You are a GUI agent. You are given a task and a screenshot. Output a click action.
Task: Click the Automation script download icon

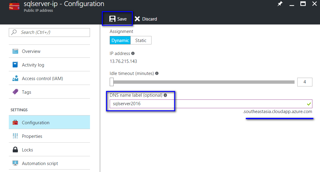point(15,163)
